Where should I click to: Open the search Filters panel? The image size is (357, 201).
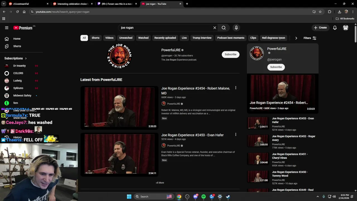[x=310, y=38]
